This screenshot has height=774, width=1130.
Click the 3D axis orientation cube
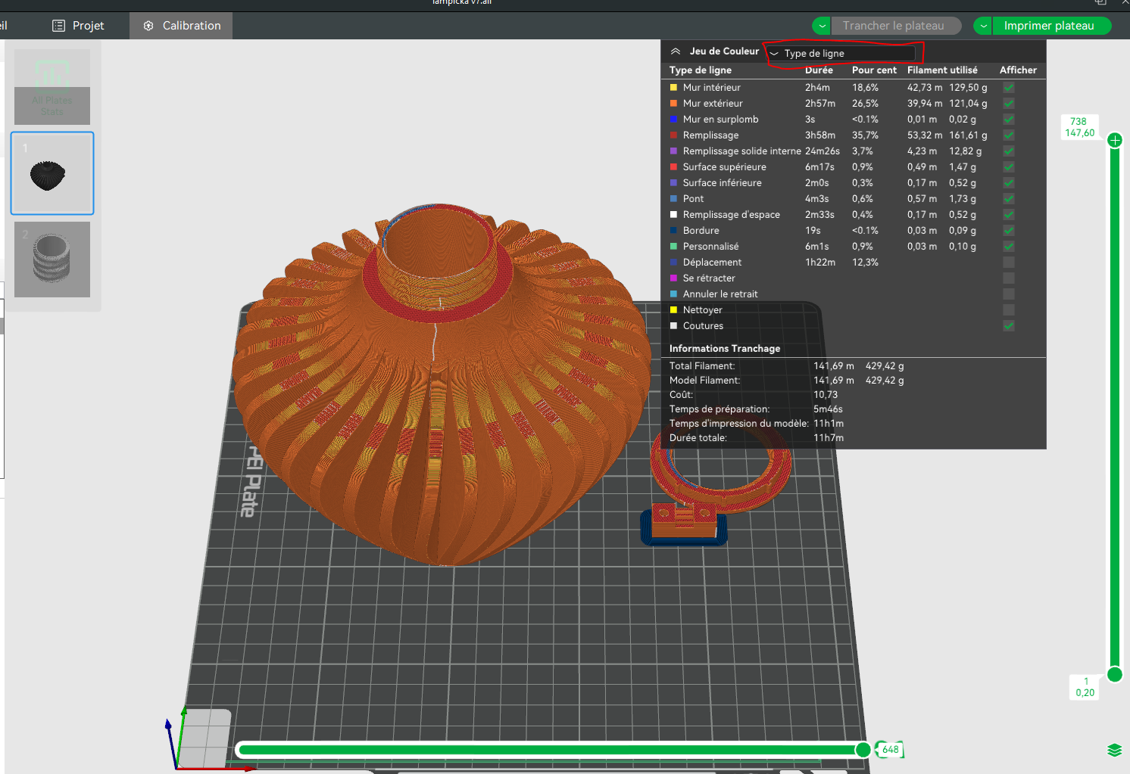click(203, 738)
